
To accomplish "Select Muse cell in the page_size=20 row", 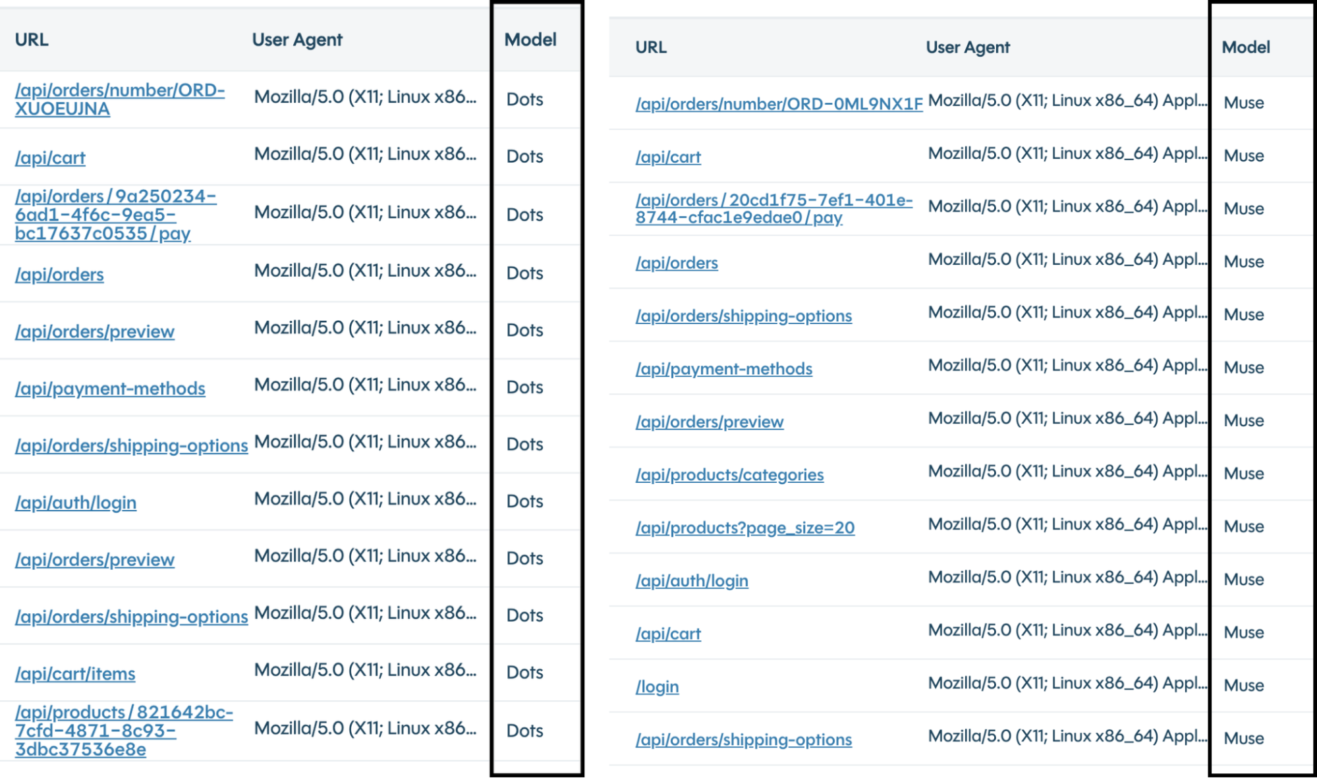I will (x=1244, y=526).
